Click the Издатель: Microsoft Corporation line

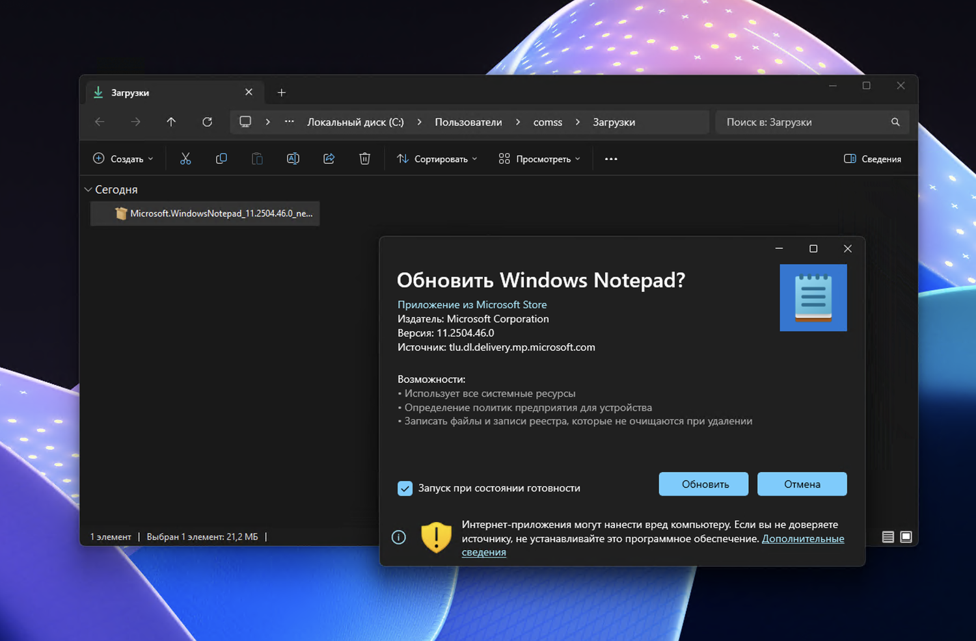[473, 319]
